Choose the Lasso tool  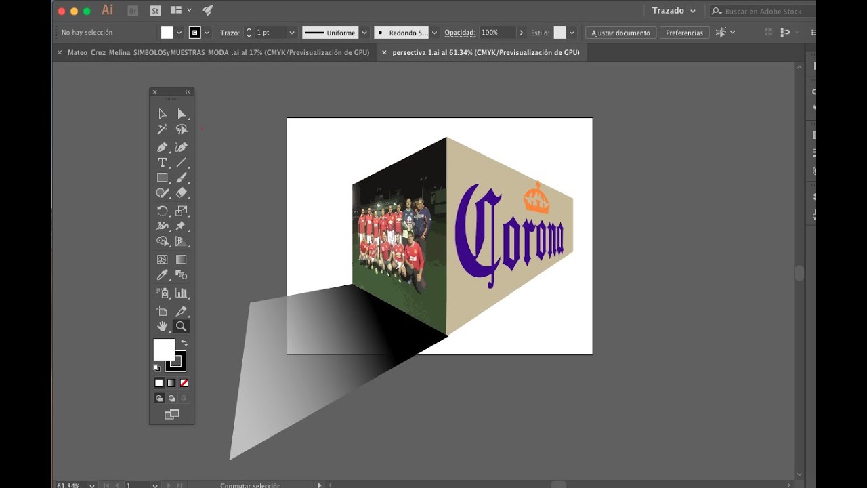click(x=181, y=129)
